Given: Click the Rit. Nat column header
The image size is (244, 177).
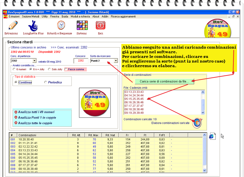Looking at the screenshot, I should coord(110,135).
